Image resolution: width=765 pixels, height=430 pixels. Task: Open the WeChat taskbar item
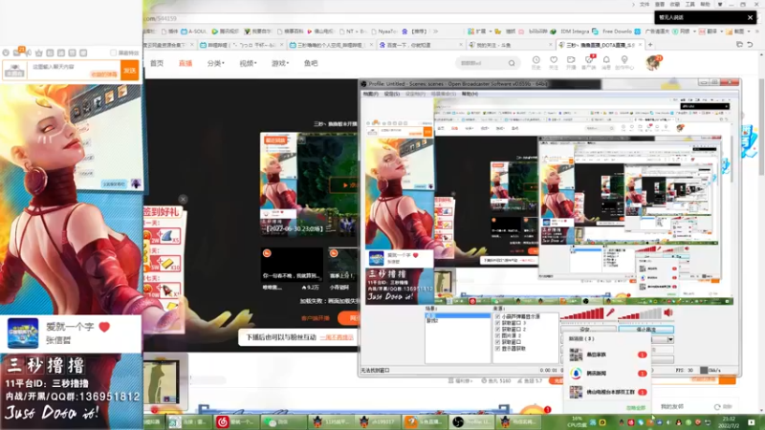tap(283, 421)
